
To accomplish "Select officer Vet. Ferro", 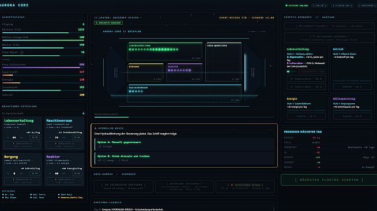I will 37,194.
